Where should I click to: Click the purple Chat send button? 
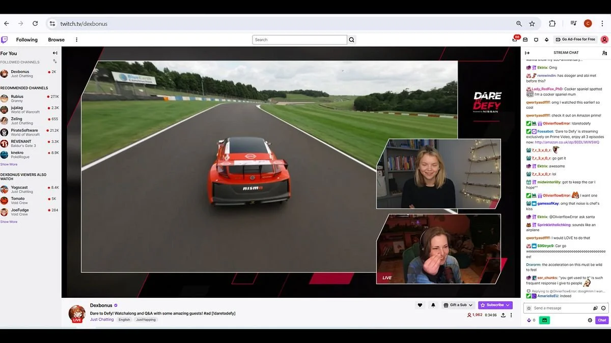(x=602, y=320)
